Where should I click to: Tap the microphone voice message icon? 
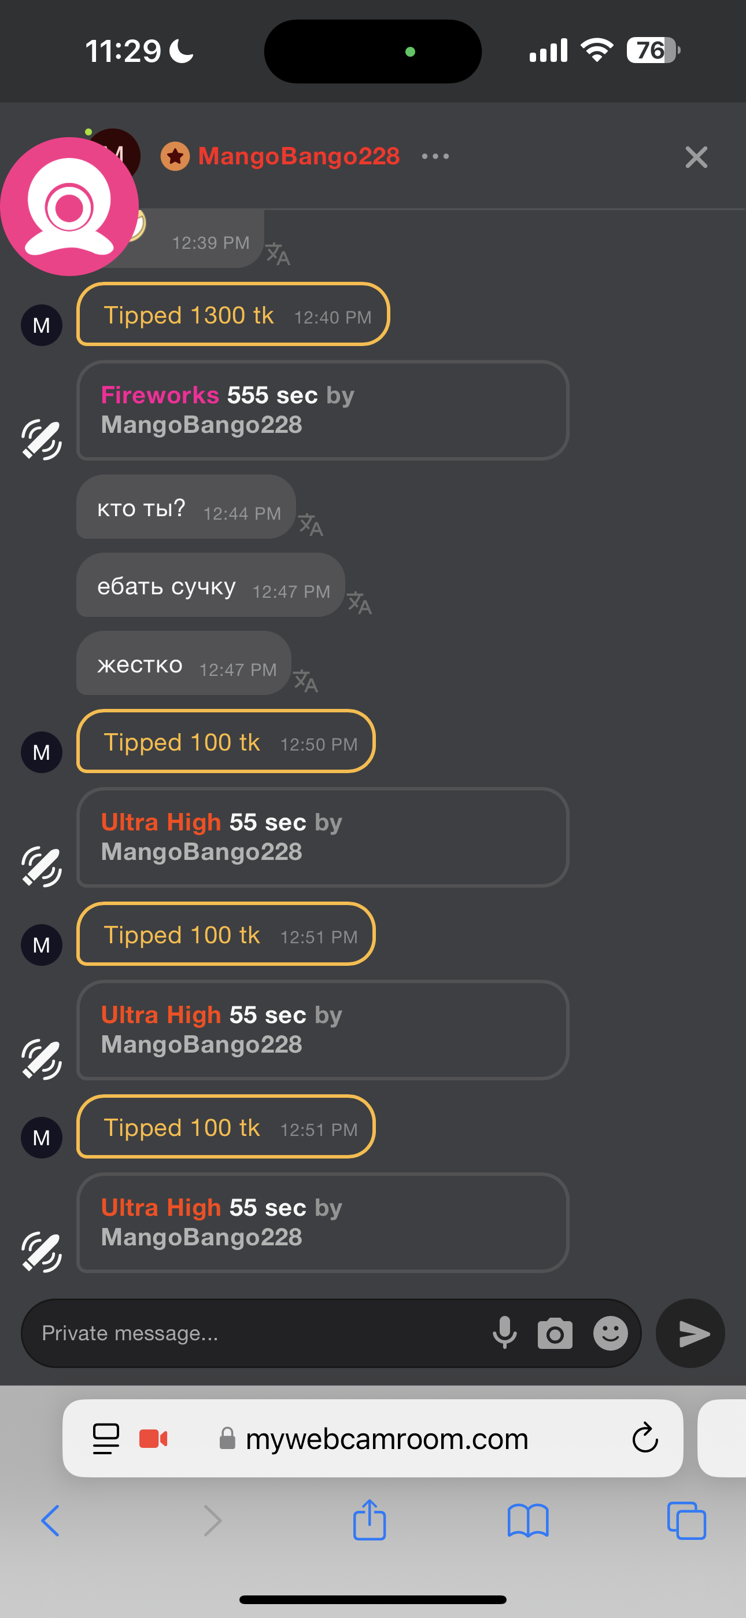[504, 1333]
